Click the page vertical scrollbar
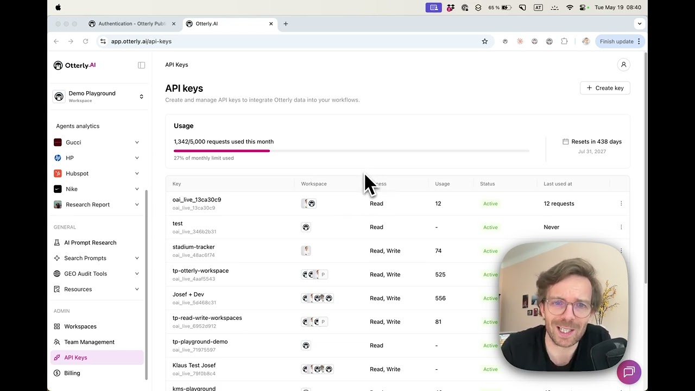Image resolution: width=695 pixels, height=391 pixels. [x=645, y=167]
